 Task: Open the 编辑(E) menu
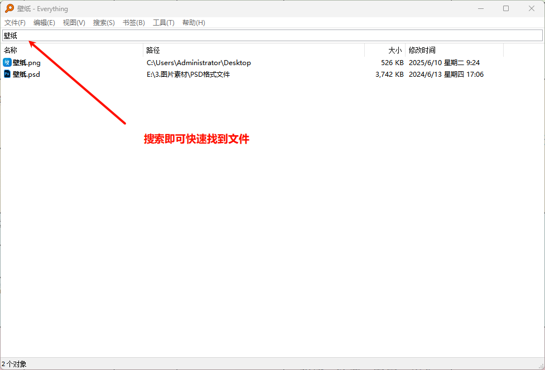[x=44, y=23]
